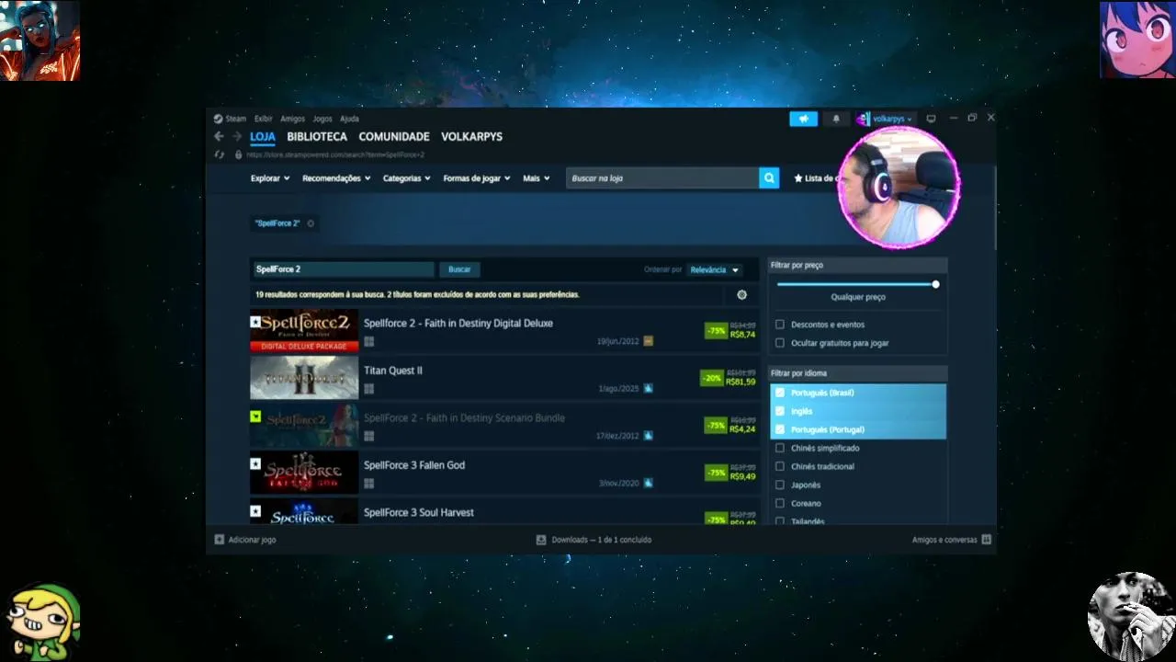Go forward with the right arrow

coord(236,136)
